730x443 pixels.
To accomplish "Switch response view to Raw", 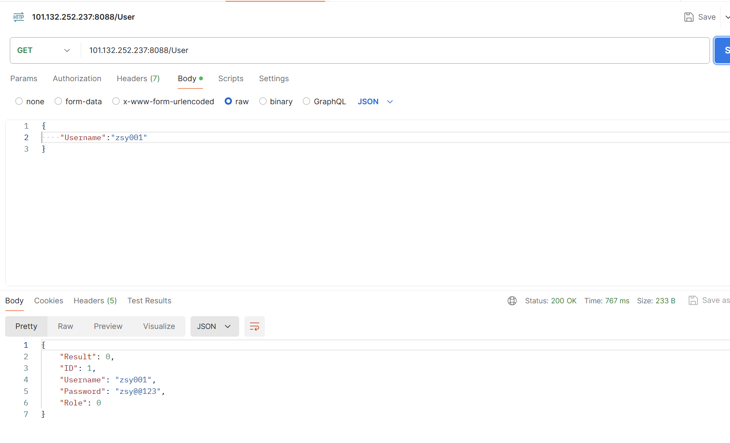I will (x=65, y=326).
